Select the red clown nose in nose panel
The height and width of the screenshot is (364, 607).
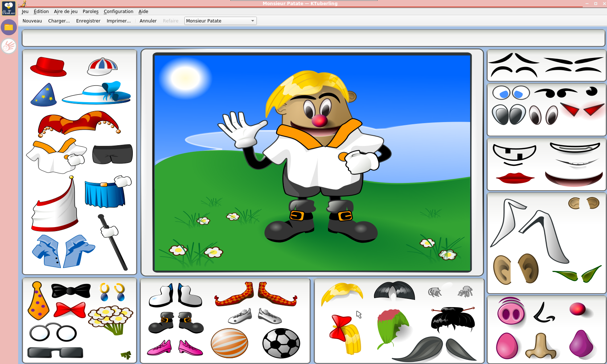pos(578,309)
